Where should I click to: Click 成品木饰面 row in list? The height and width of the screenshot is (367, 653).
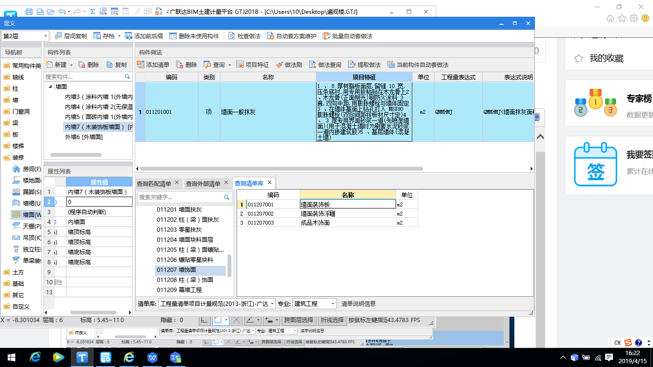coord(327,223)
